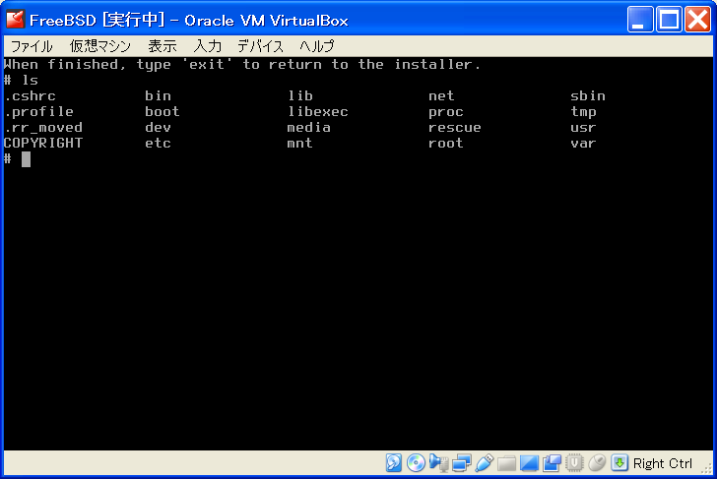Click the sbin directory name
The height and width of the screenshot is (479, 717).
[x=588, y=95]
